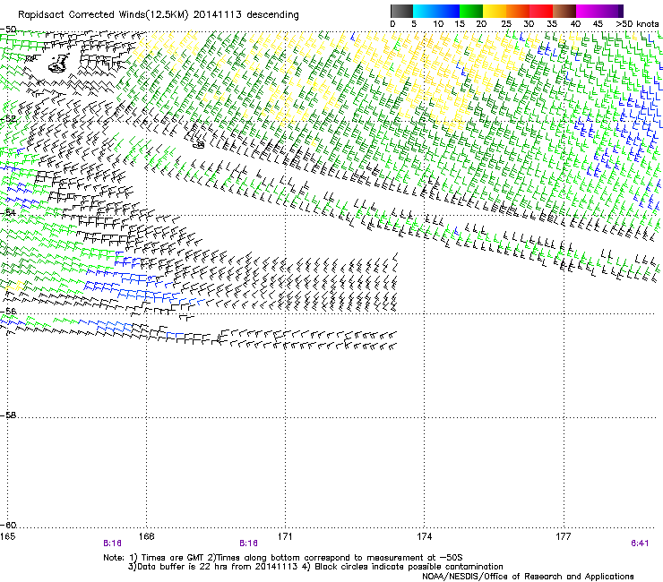This screenshot has height=582, width=663.
Task: Click the '165' longitude label
Action: point(7,536)
